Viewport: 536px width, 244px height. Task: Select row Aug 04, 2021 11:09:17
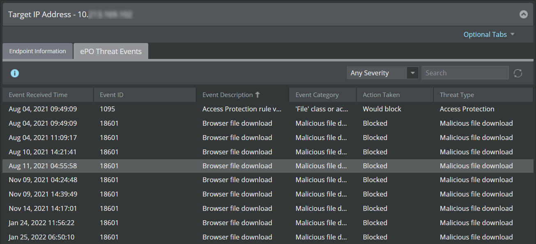click(x=268, y=138)
